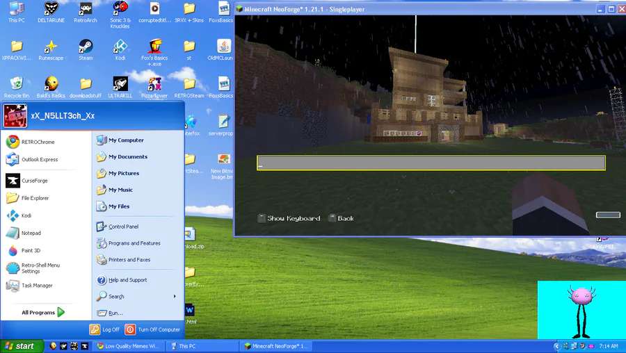Switch to Low Quality Memes taskbar window
The width and height of the screenshot is (626, 353).
pyautogui.click(x=128, y=346)
